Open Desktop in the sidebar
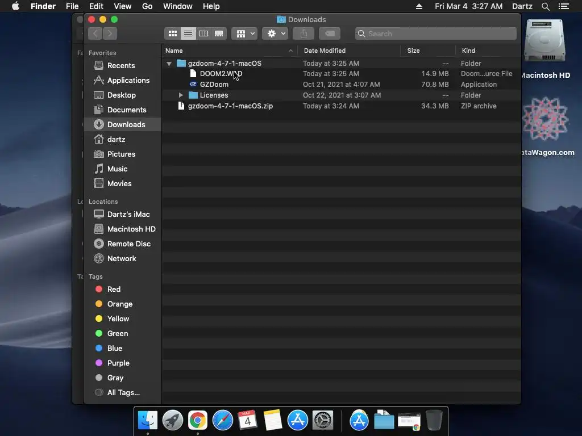This screenshot has height=436, width=582. (x=123, y=95)
